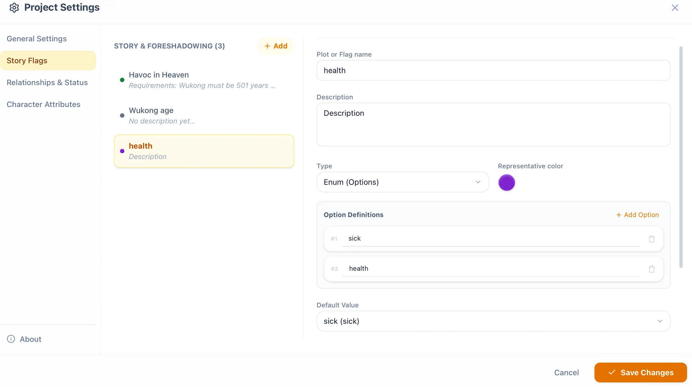Click the Requirements: Wukong must be 501 years text

(202, 85)
